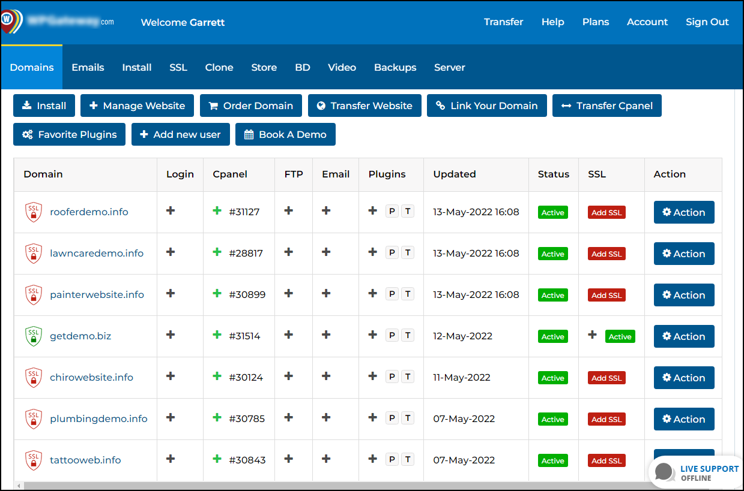Click the Login plus icon for chirowebsite.info
Screen dimensions: 744x491
pyautogui.click(x=171, y=376)
